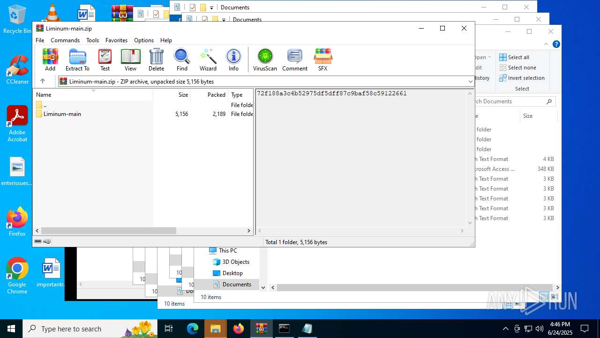Click the key password status bar icon

(47, 241)
